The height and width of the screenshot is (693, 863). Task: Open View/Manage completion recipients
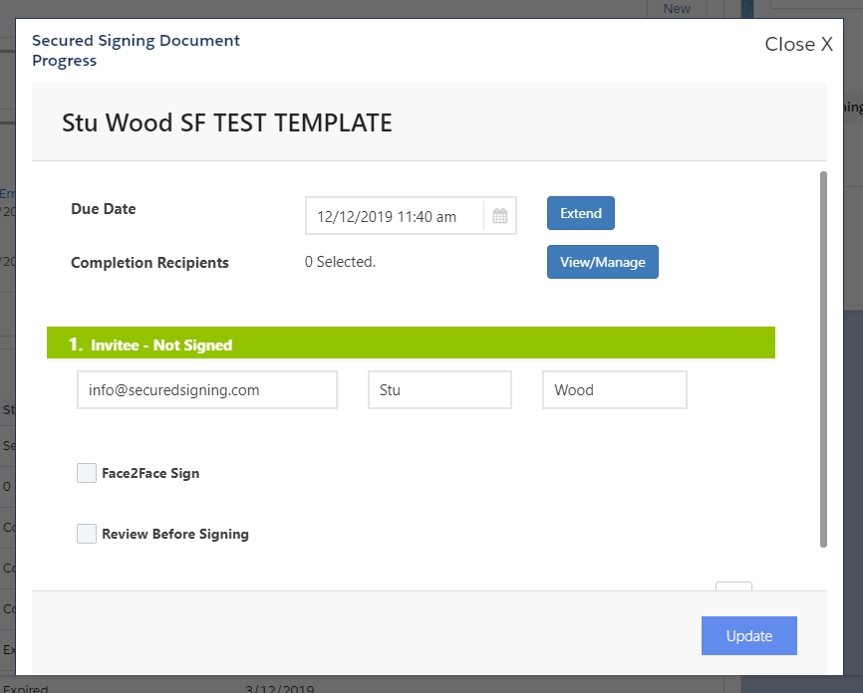coord(603,262)
